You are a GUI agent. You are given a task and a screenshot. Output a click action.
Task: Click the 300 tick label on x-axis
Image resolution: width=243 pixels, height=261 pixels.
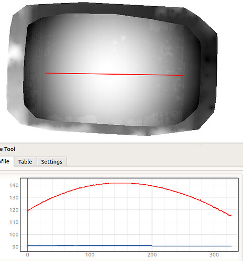214,255
